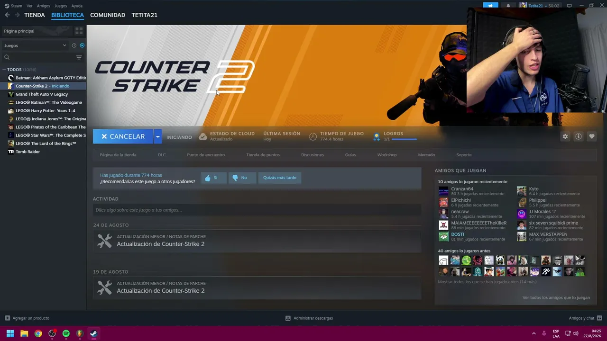The height and width of the screenshot is (341, 607).
Task: Switch to the COMUNIDAD tab
Action: pos(108,15)
